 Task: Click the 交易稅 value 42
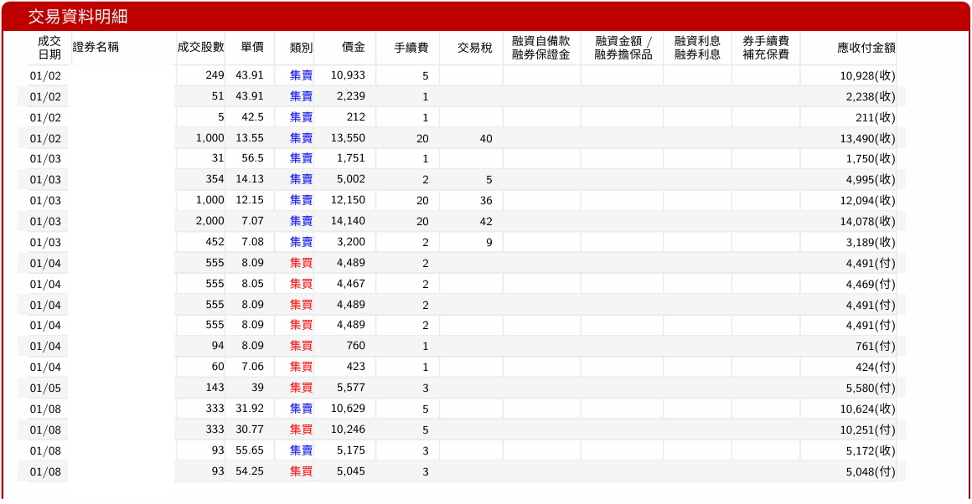click(x=486, y=222)
